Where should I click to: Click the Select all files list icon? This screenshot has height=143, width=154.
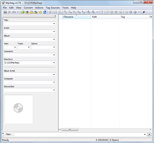(50, 12)
